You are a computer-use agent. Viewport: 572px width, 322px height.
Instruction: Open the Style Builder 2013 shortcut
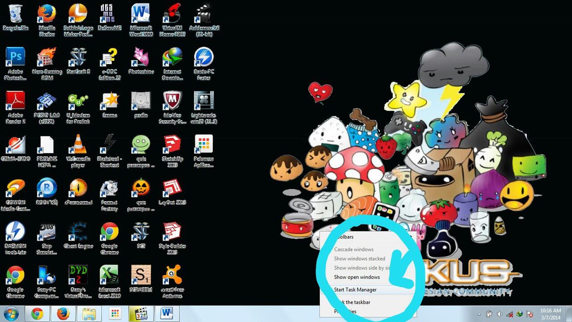(x=172, y=238)
